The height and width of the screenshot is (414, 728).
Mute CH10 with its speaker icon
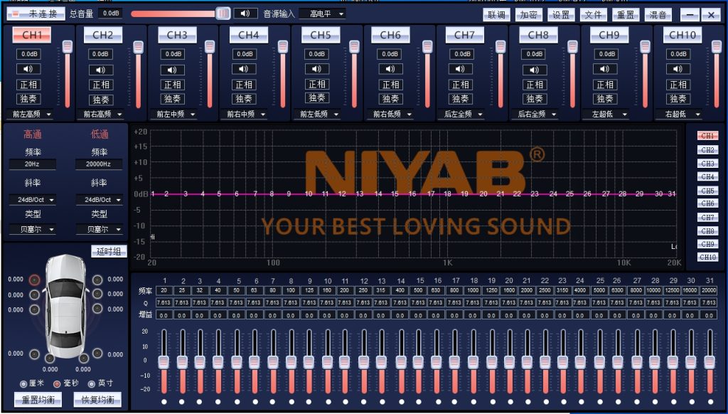(x=678, y=69)
